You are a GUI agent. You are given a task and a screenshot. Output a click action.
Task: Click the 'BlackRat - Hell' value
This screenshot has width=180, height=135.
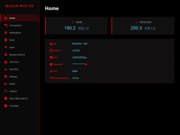click(80, 44)
